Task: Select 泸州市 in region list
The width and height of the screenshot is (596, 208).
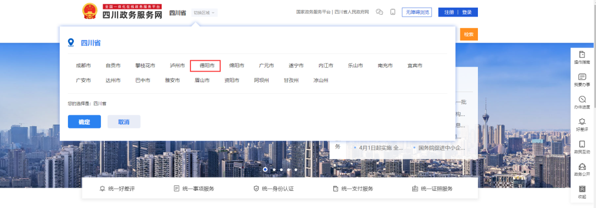Action: point(177,66)
